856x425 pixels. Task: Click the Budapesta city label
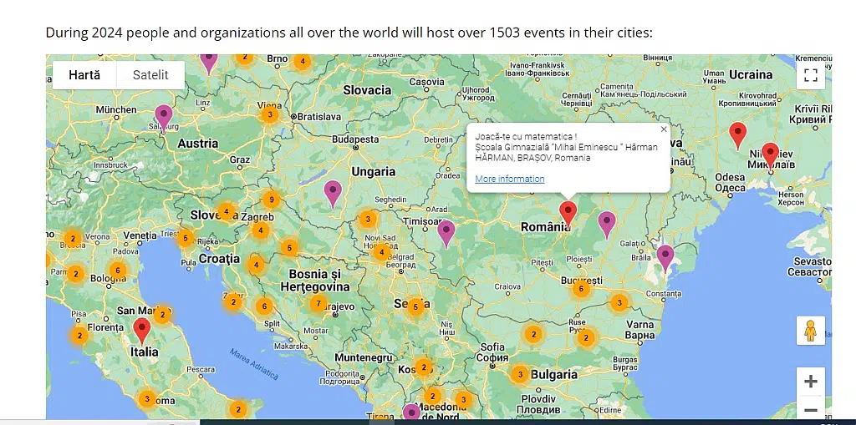355,139
